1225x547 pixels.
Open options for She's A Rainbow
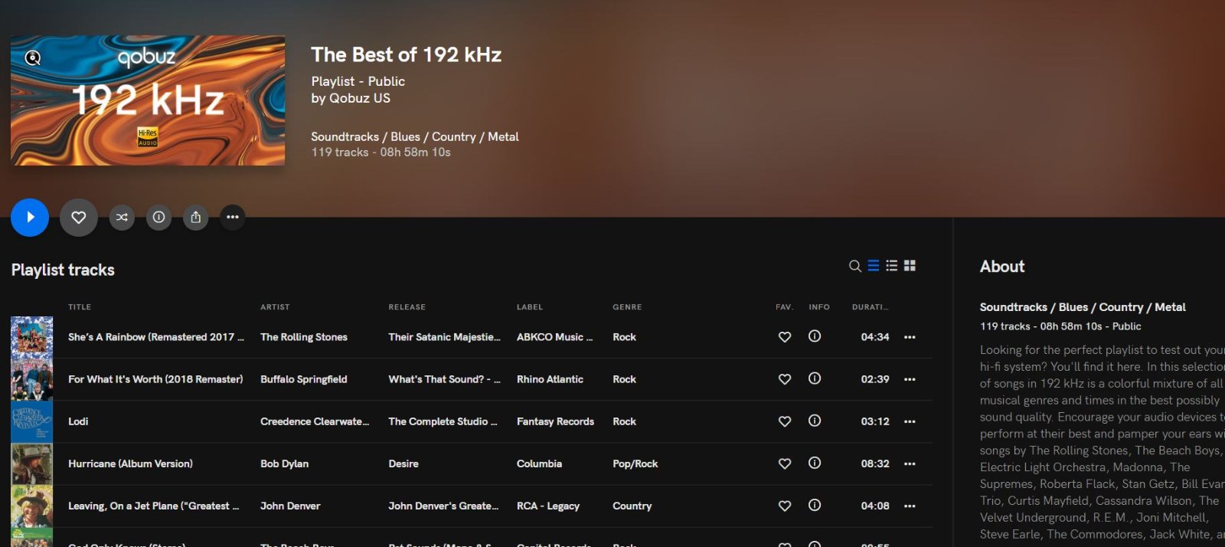[910, 337]
